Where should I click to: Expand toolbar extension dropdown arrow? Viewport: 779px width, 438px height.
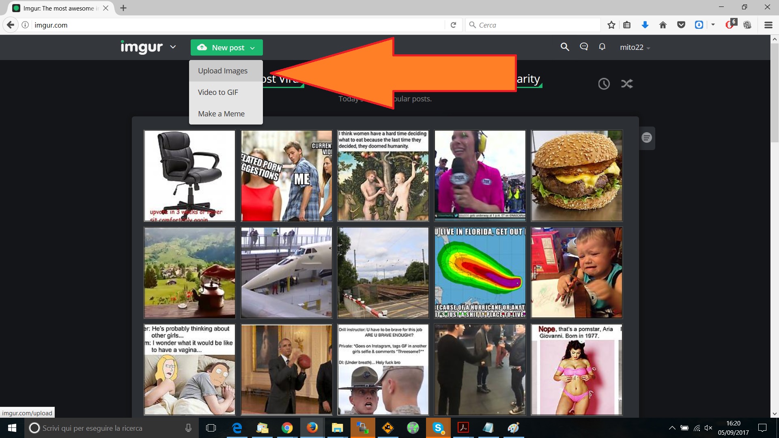pyautogui.click(x=713, y=25)
